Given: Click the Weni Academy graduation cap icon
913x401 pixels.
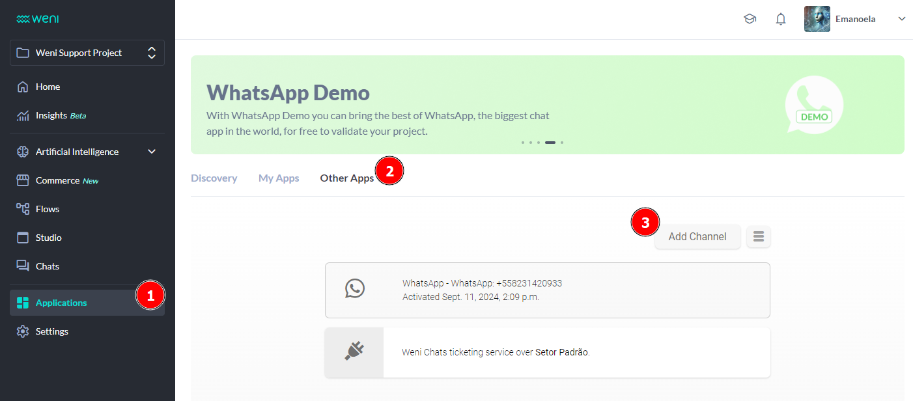Looking at the screenshot, I should click(750, 19).
